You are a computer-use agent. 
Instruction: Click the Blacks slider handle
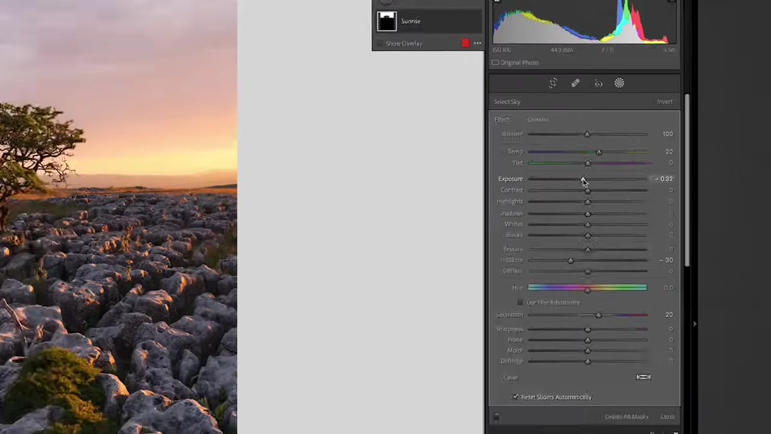[587, 236]
